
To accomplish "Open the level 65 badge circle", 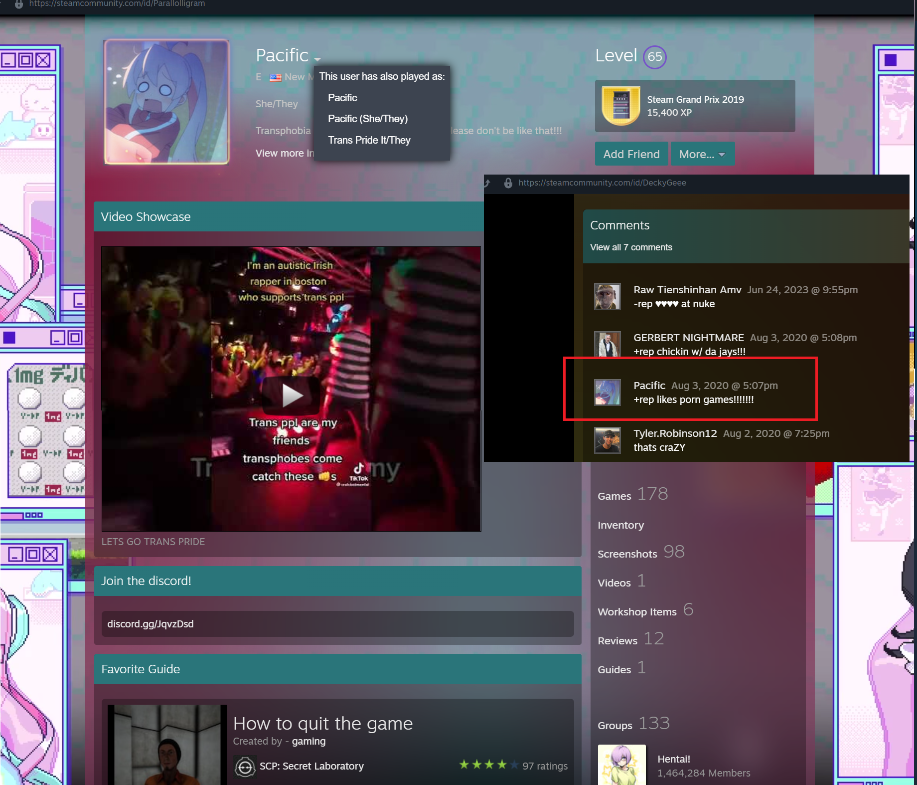I will click(655, 57).
